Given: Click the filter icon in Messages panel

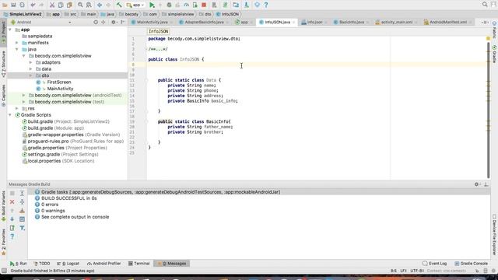Looking at the screenshot, I should 22,228.
